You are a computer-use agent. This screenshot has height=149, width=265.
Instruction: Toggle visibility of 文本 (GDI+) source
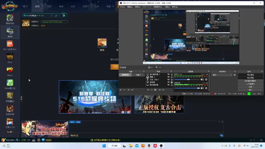169,79
